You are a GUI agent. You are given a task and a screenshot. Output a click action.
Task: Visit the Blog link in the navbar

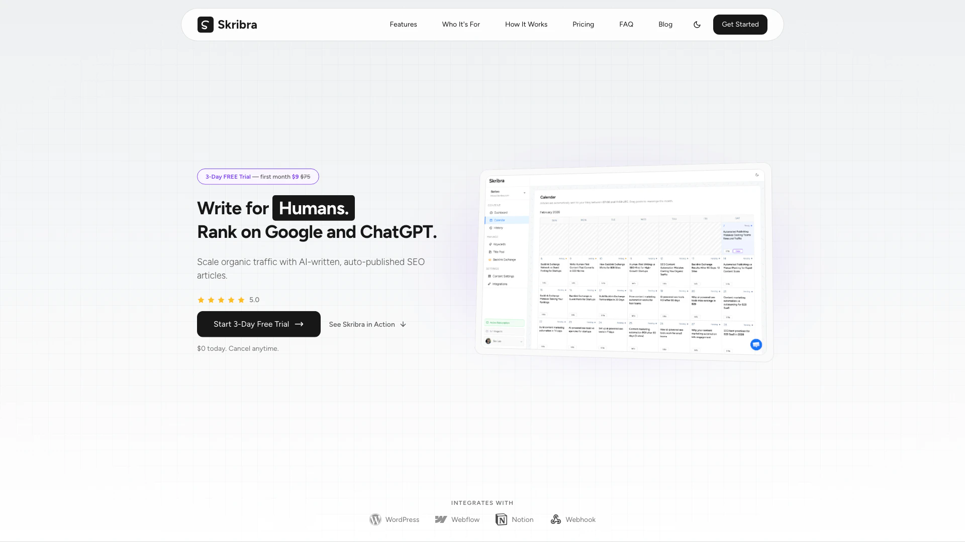coord(665,25)
